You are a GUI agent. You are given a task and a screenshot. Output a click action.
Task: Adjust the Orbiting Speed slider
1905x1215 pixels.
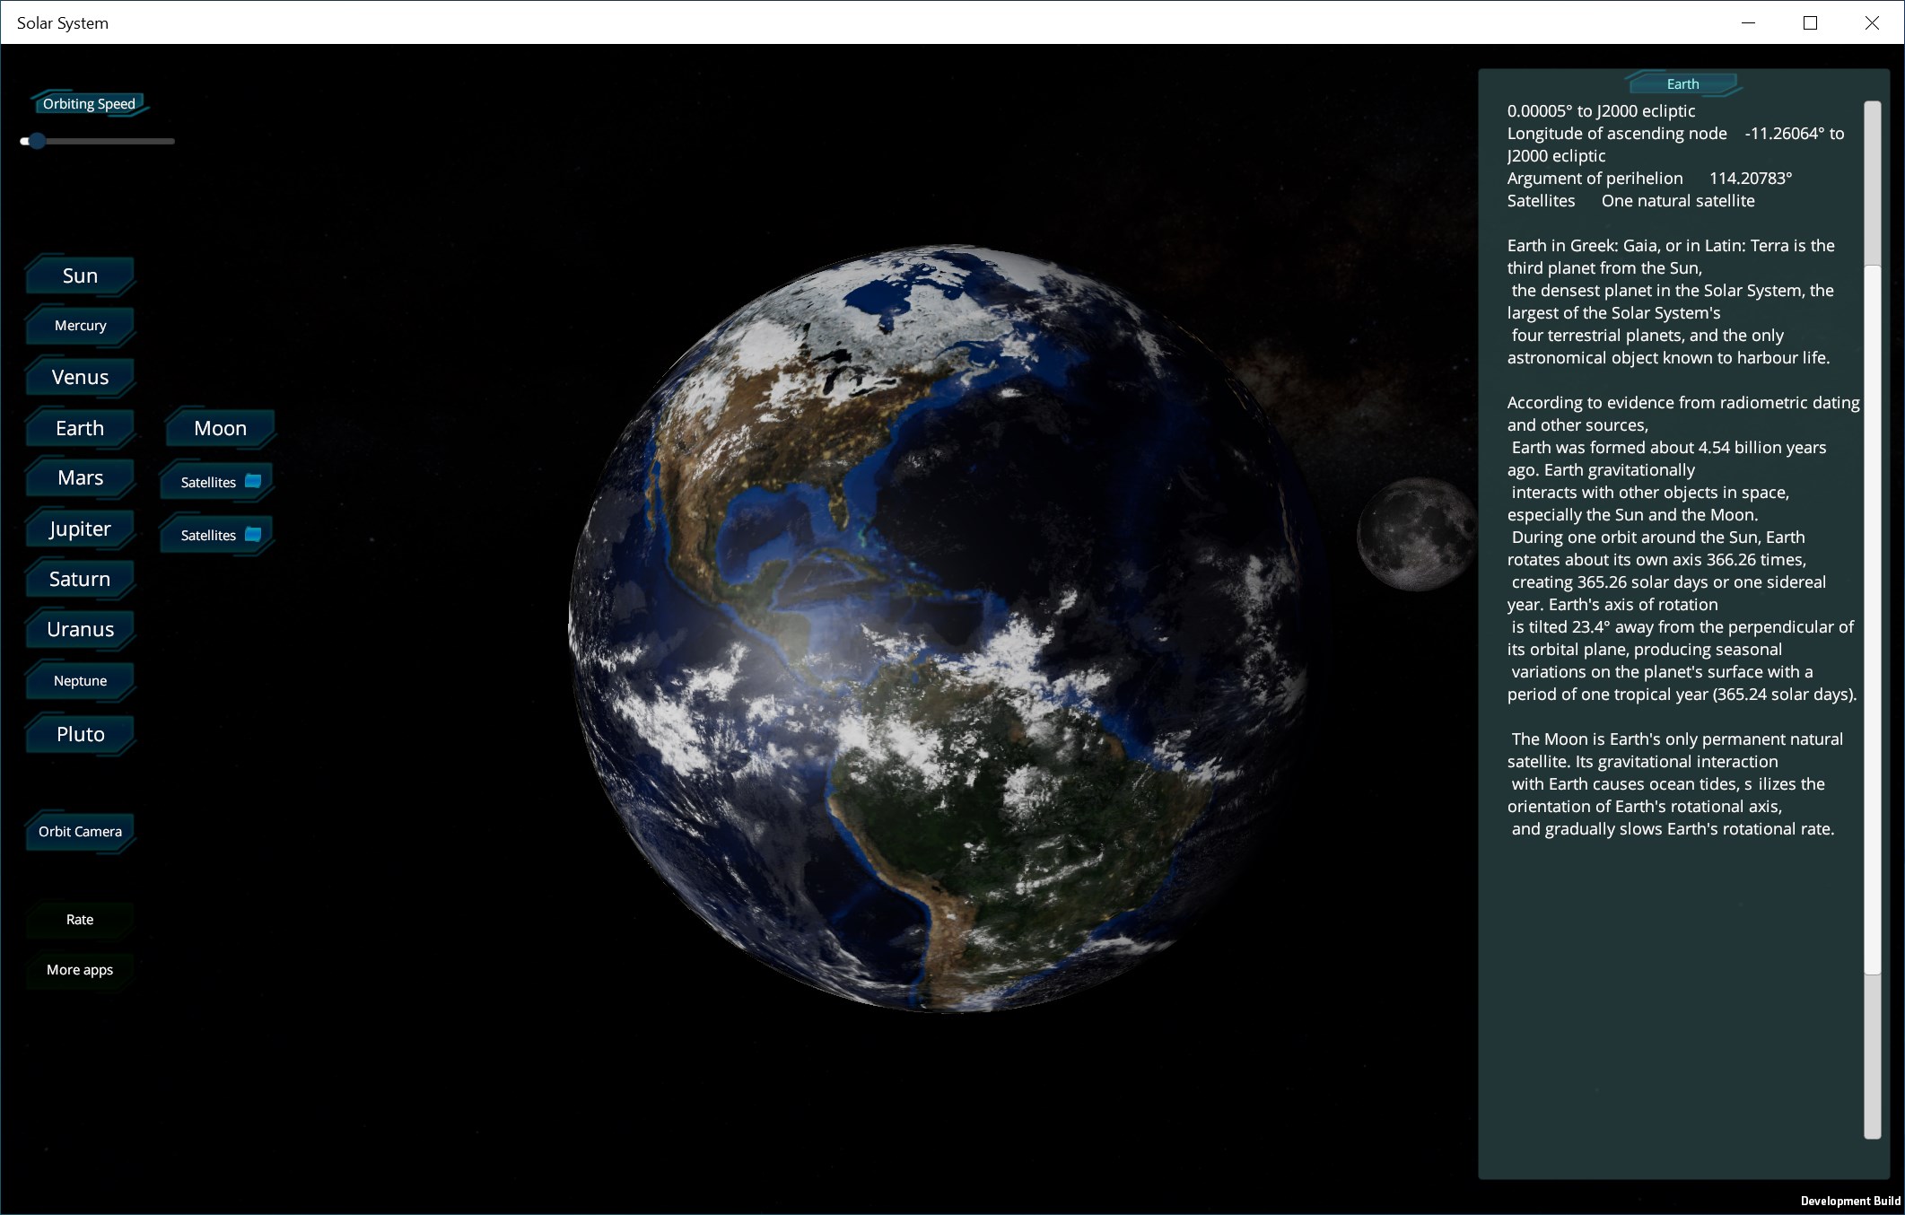[x=38, y=141]
